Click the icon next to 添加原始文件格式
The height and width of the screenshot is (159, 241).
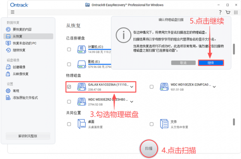click(x=8, y=98)
